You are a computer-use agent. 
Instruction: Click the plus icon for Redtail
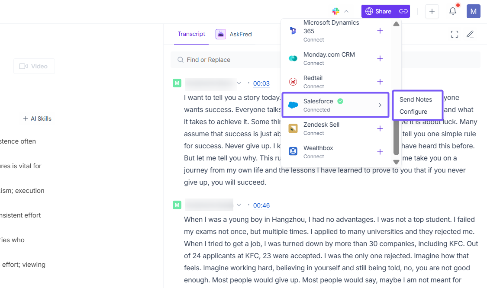[380, 82]
